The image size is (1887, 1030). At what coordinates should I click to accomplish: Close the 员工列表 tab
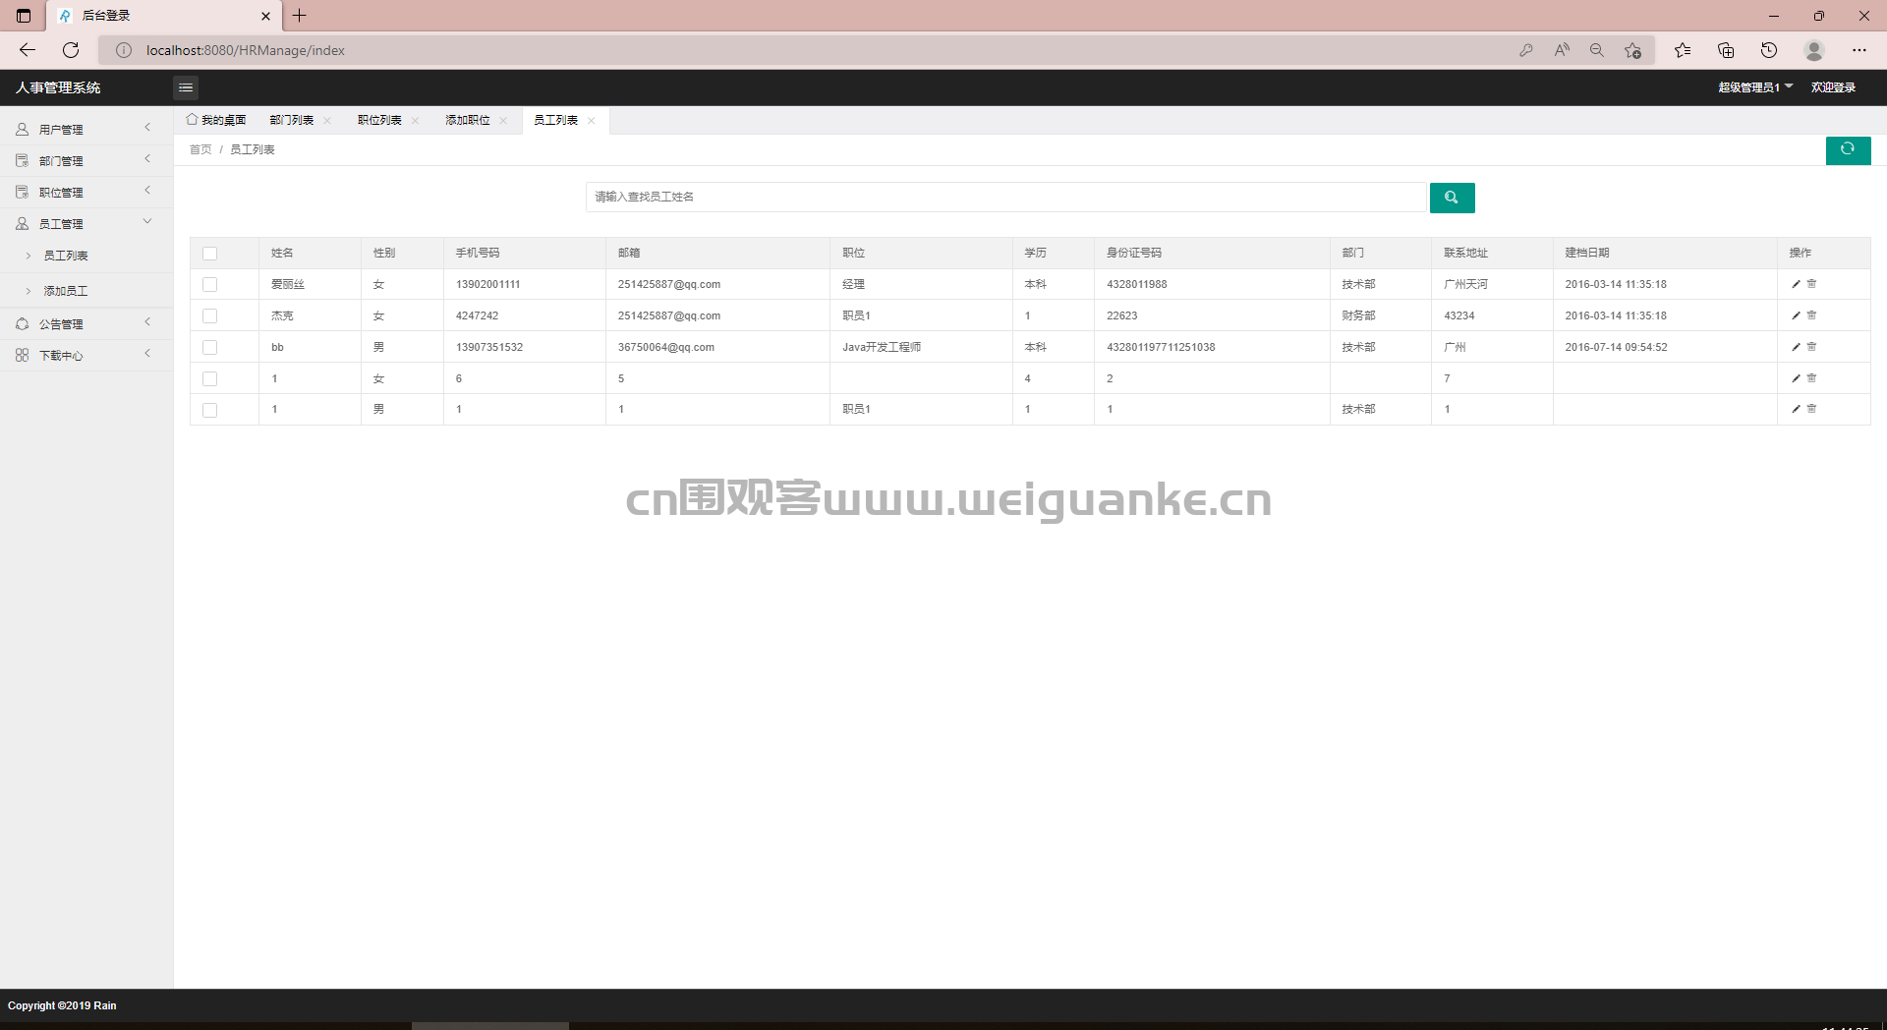[x=591, y=121]
